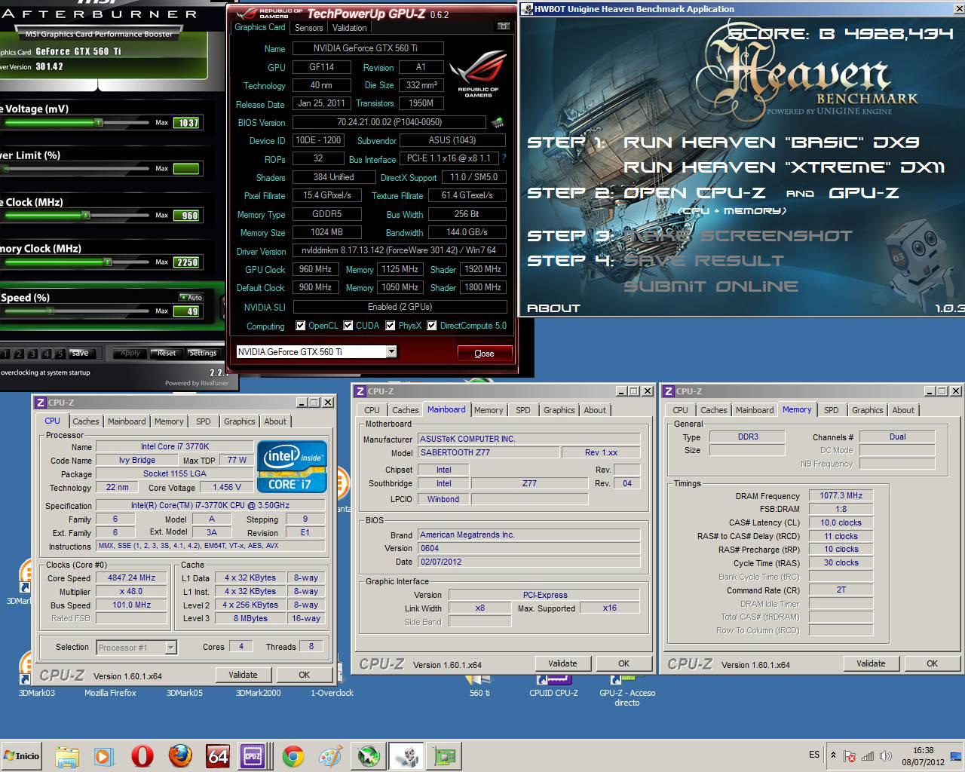This screenshot has width=965, height=772.
Task: Click the Memory Clock slider handle
Action: 108,262
